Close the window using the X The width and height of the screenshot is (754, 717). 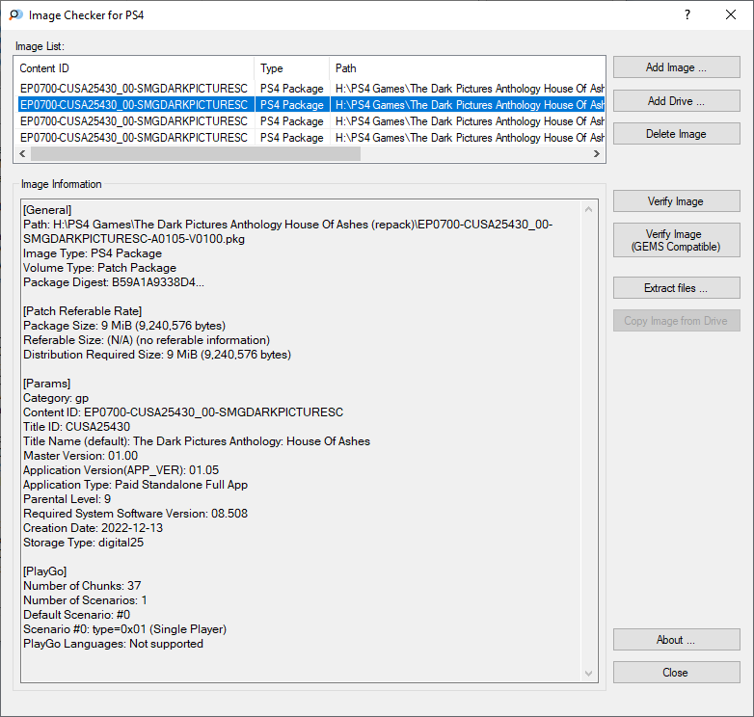pos(731,14)
